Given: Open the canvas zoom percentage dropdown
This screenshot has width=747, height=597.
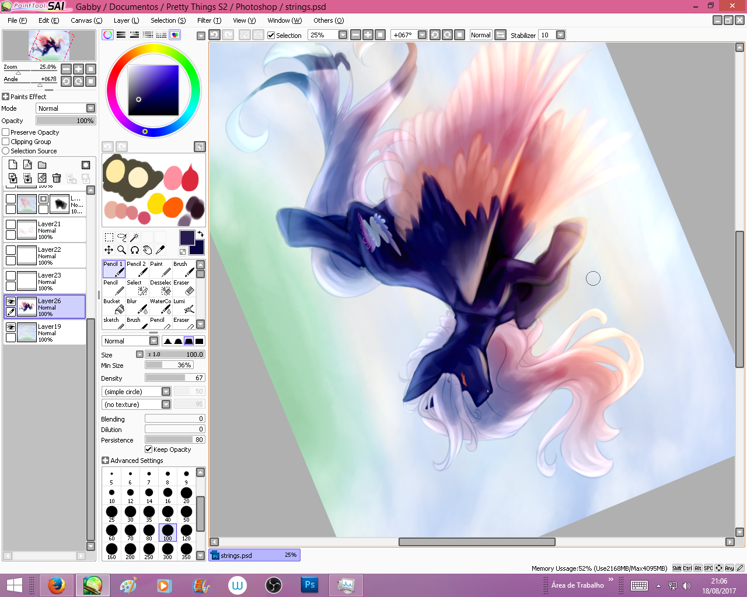Looking at the screenshot, I should [x=343, y=35].
